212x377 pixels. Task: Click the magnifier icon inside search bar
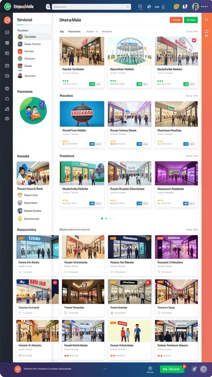[128, 7]
